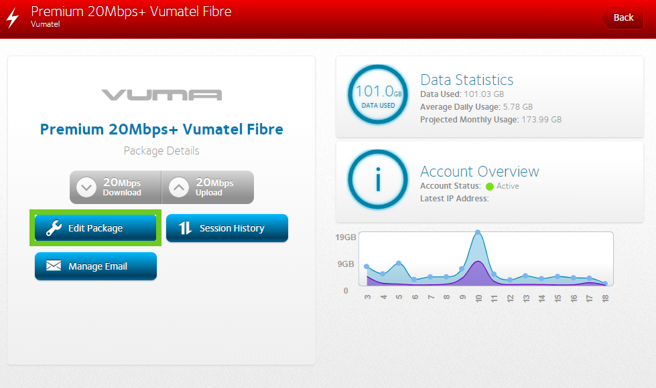
Task: Click the usage graph peak at day 10
Action: tap(478, 233)
